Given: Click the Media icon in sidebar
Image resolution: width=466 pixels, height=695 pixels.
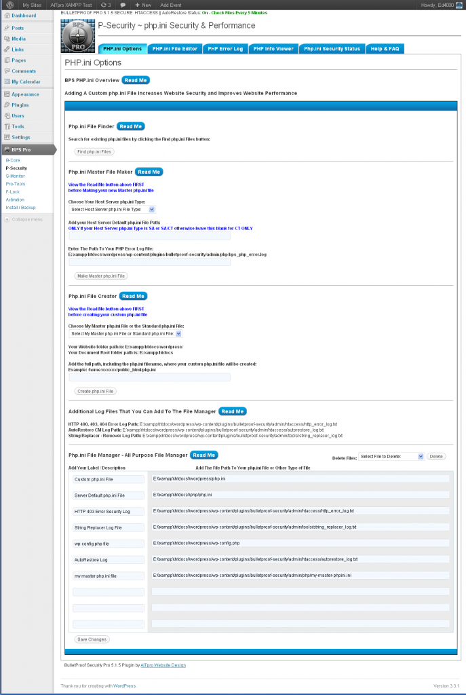Looking at the screenshot, I should point(7,39).
